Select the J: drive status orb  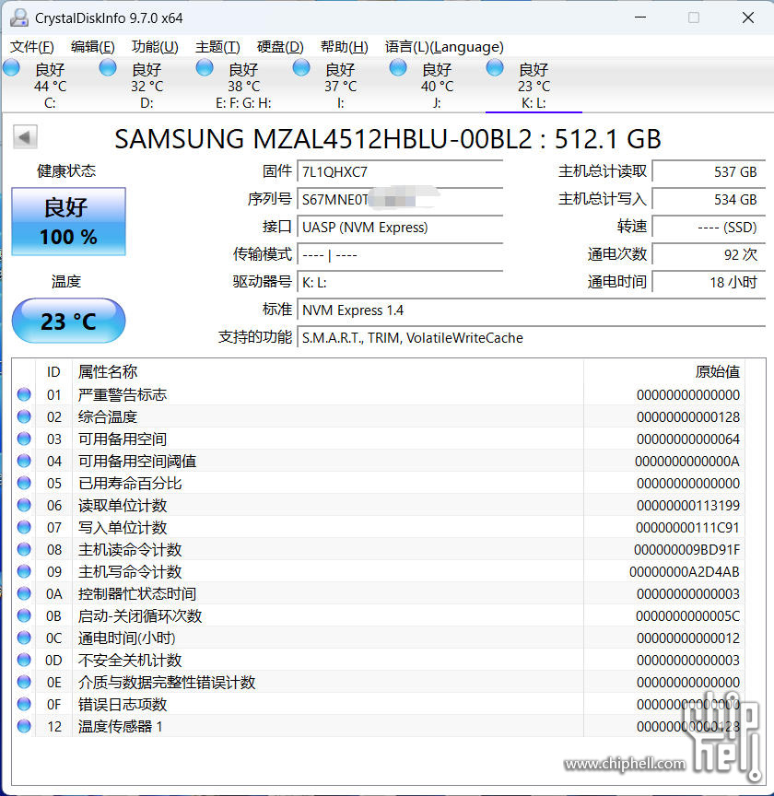pyautogui.click(x=398, y=67)
